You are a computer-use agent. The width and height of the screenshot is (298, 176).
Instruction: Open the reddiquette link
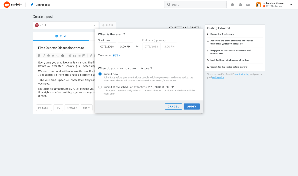pyautogui.click(x=218, y=77)
